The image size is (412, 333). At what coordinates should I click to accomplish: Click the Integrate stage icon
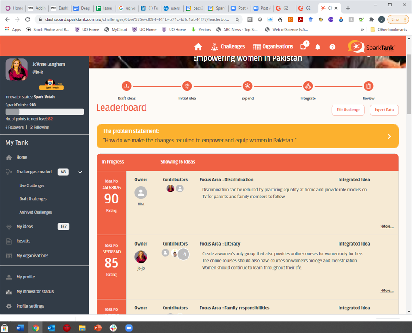pos(308,86)
